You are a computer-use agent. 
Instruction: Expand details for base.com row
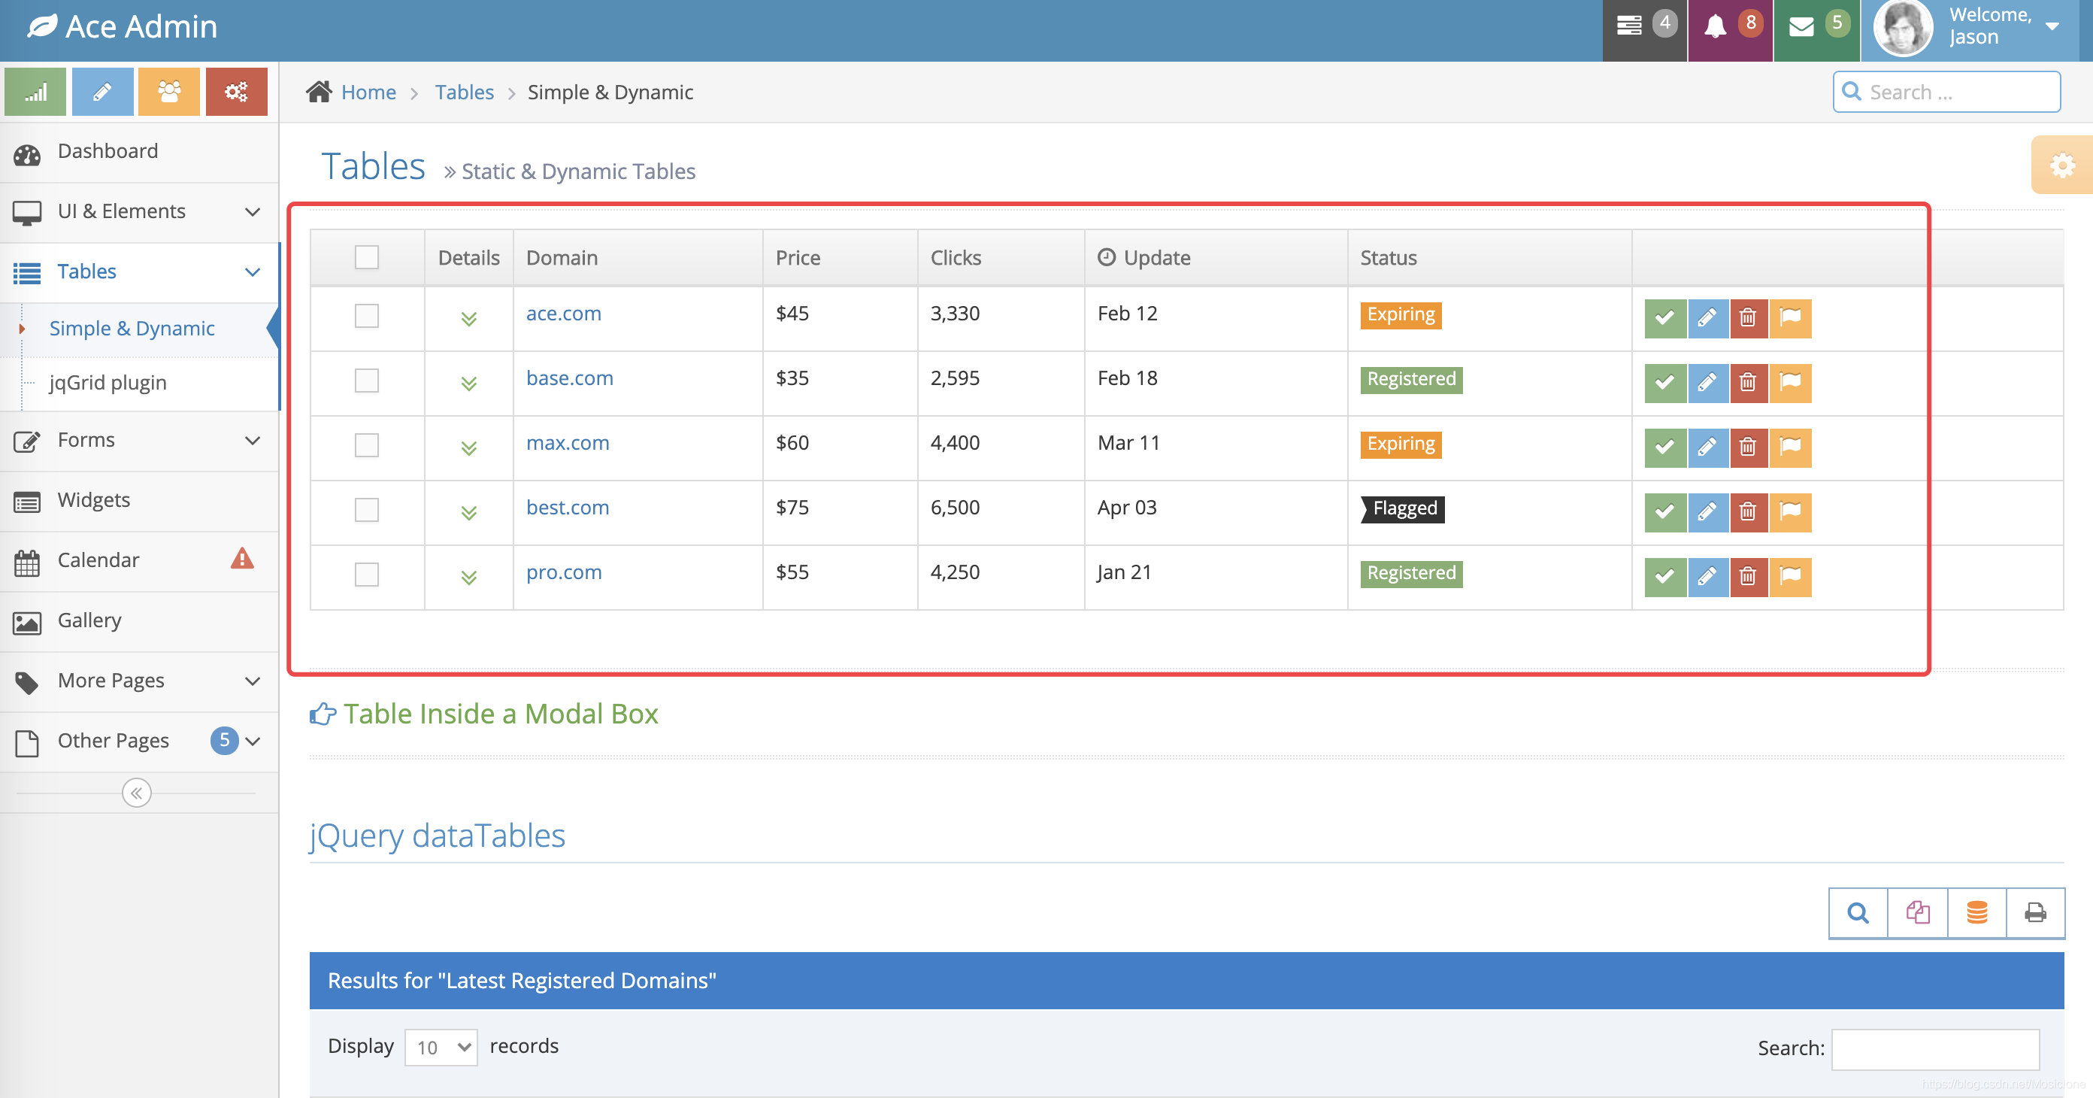point(469,384)
